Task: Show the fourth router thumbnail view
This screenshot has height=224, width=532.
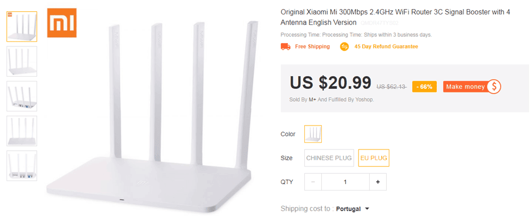Action: pos(22,131)
